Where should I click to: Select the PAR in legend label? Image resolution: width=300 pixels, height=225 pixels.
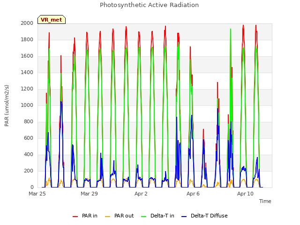90,216
